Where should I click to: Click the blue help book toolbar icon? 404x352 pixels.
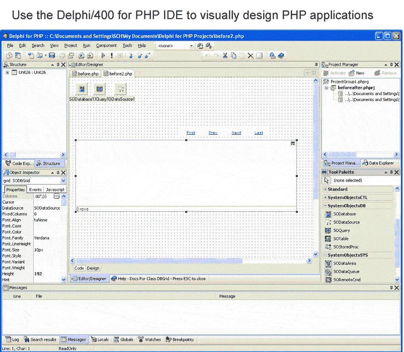coord(281,55)
